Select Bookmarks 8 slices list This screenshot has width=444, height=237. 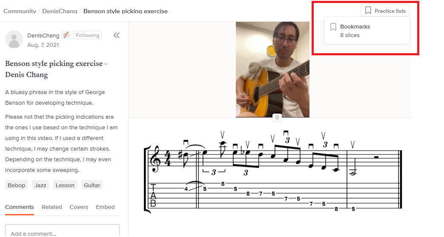(367, 31)
